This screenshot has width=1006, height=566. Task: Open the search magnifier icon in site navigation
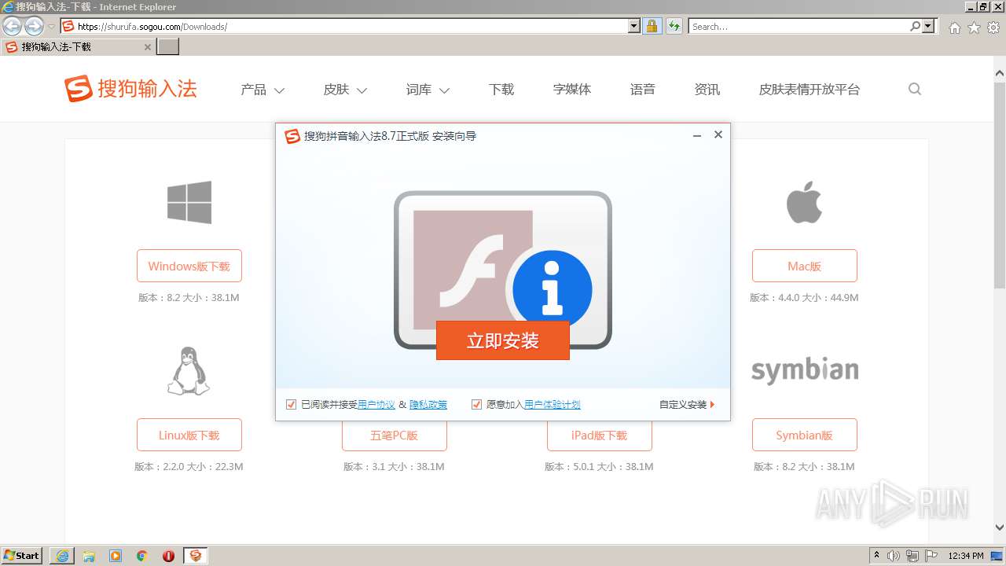pos(915,90)
